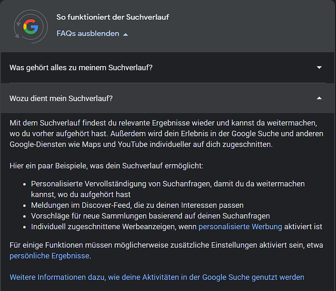Screen dimensions: 336x291
Task: Expand "Was gehört alles zu meinem Suchverlauf?" question
Action: (x=81, y=68)
